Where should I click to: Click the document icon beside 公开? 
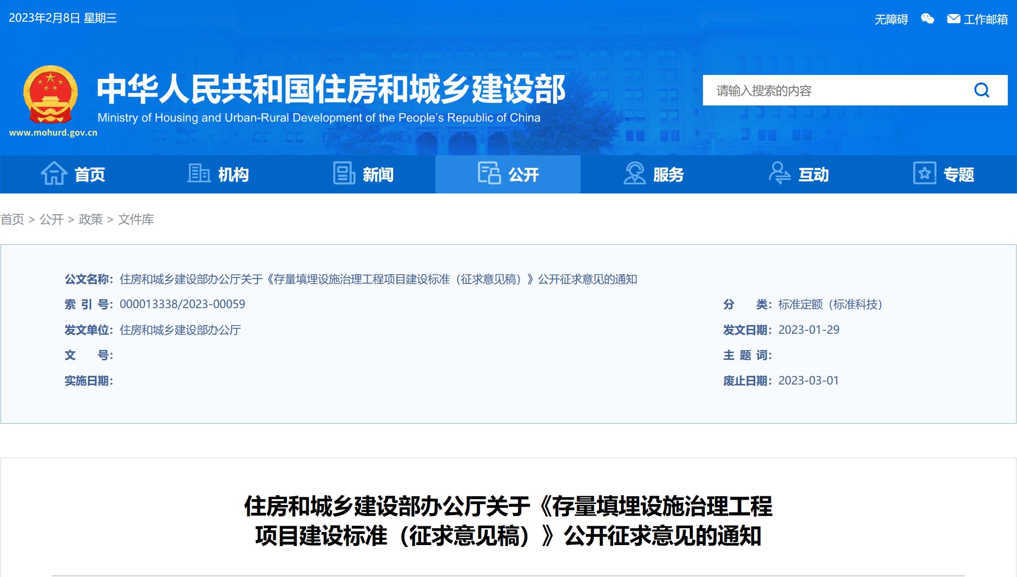tap(489, 173)
